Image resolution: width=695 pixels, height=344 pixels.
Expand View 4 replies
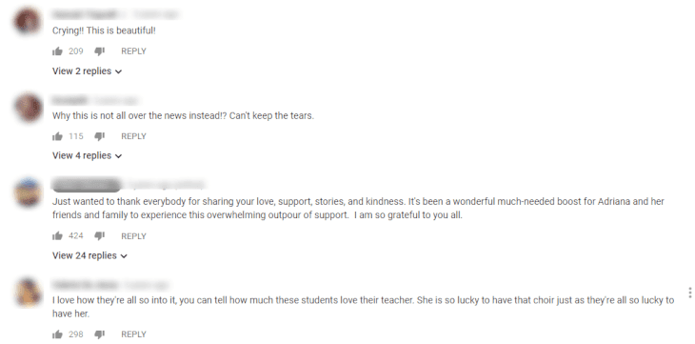tap(87, 155)
